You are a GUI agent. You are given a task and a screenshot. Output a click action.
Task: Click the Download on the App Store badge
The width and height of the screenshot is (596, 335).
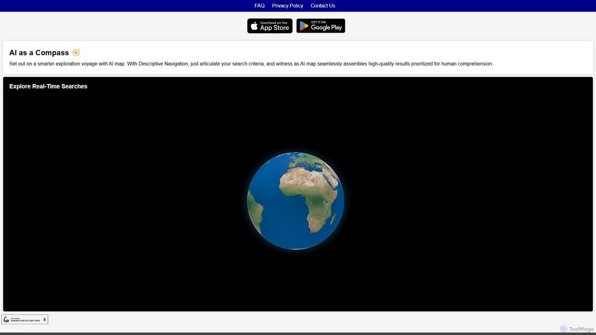270,26
